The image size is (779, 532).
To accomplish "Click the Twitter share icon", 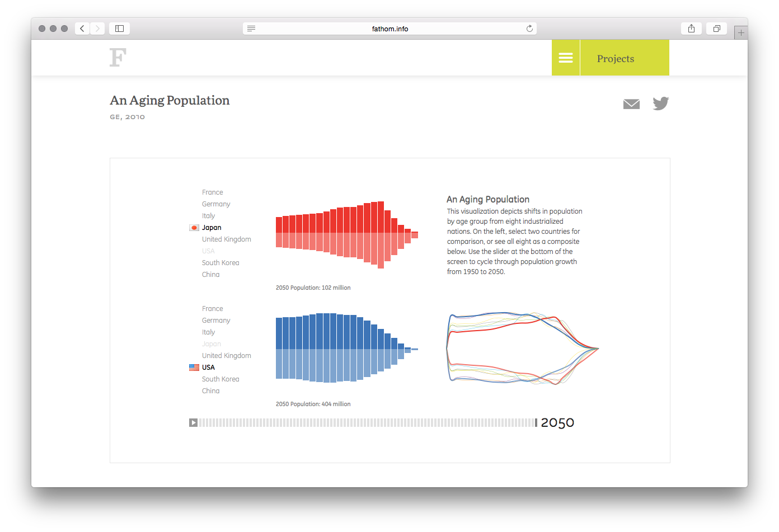I will click(660, 103).
